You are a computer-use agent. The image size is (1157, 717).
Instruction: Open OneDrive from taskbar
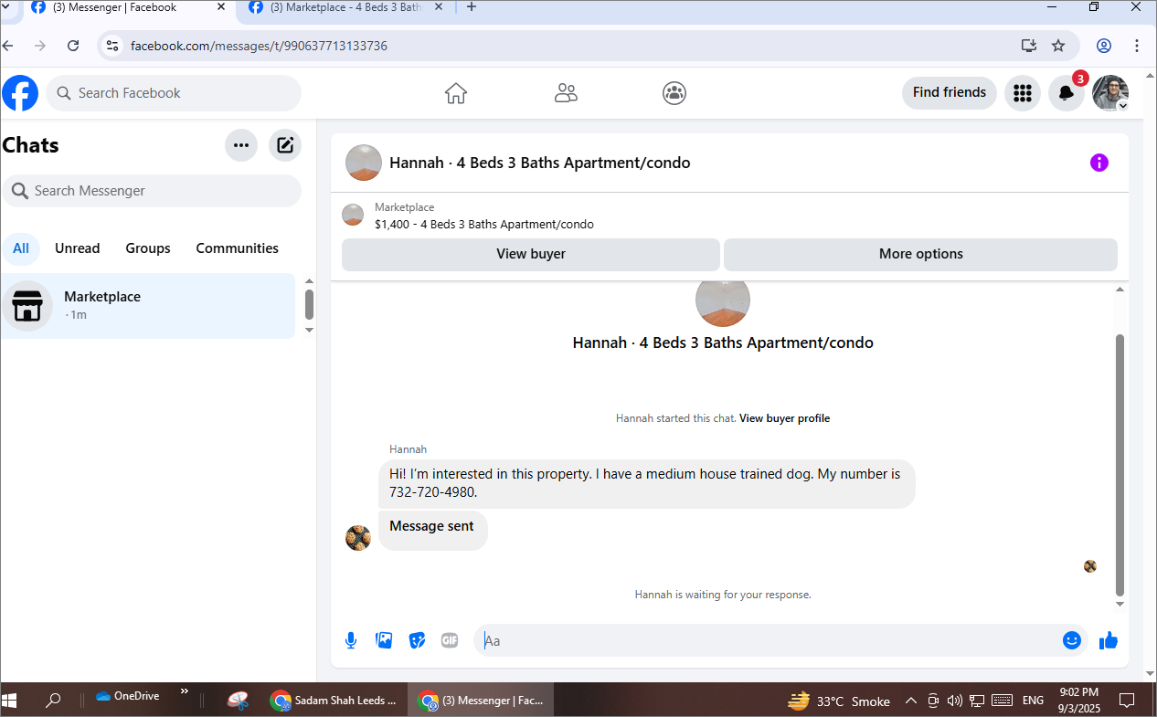click(128, 696)
